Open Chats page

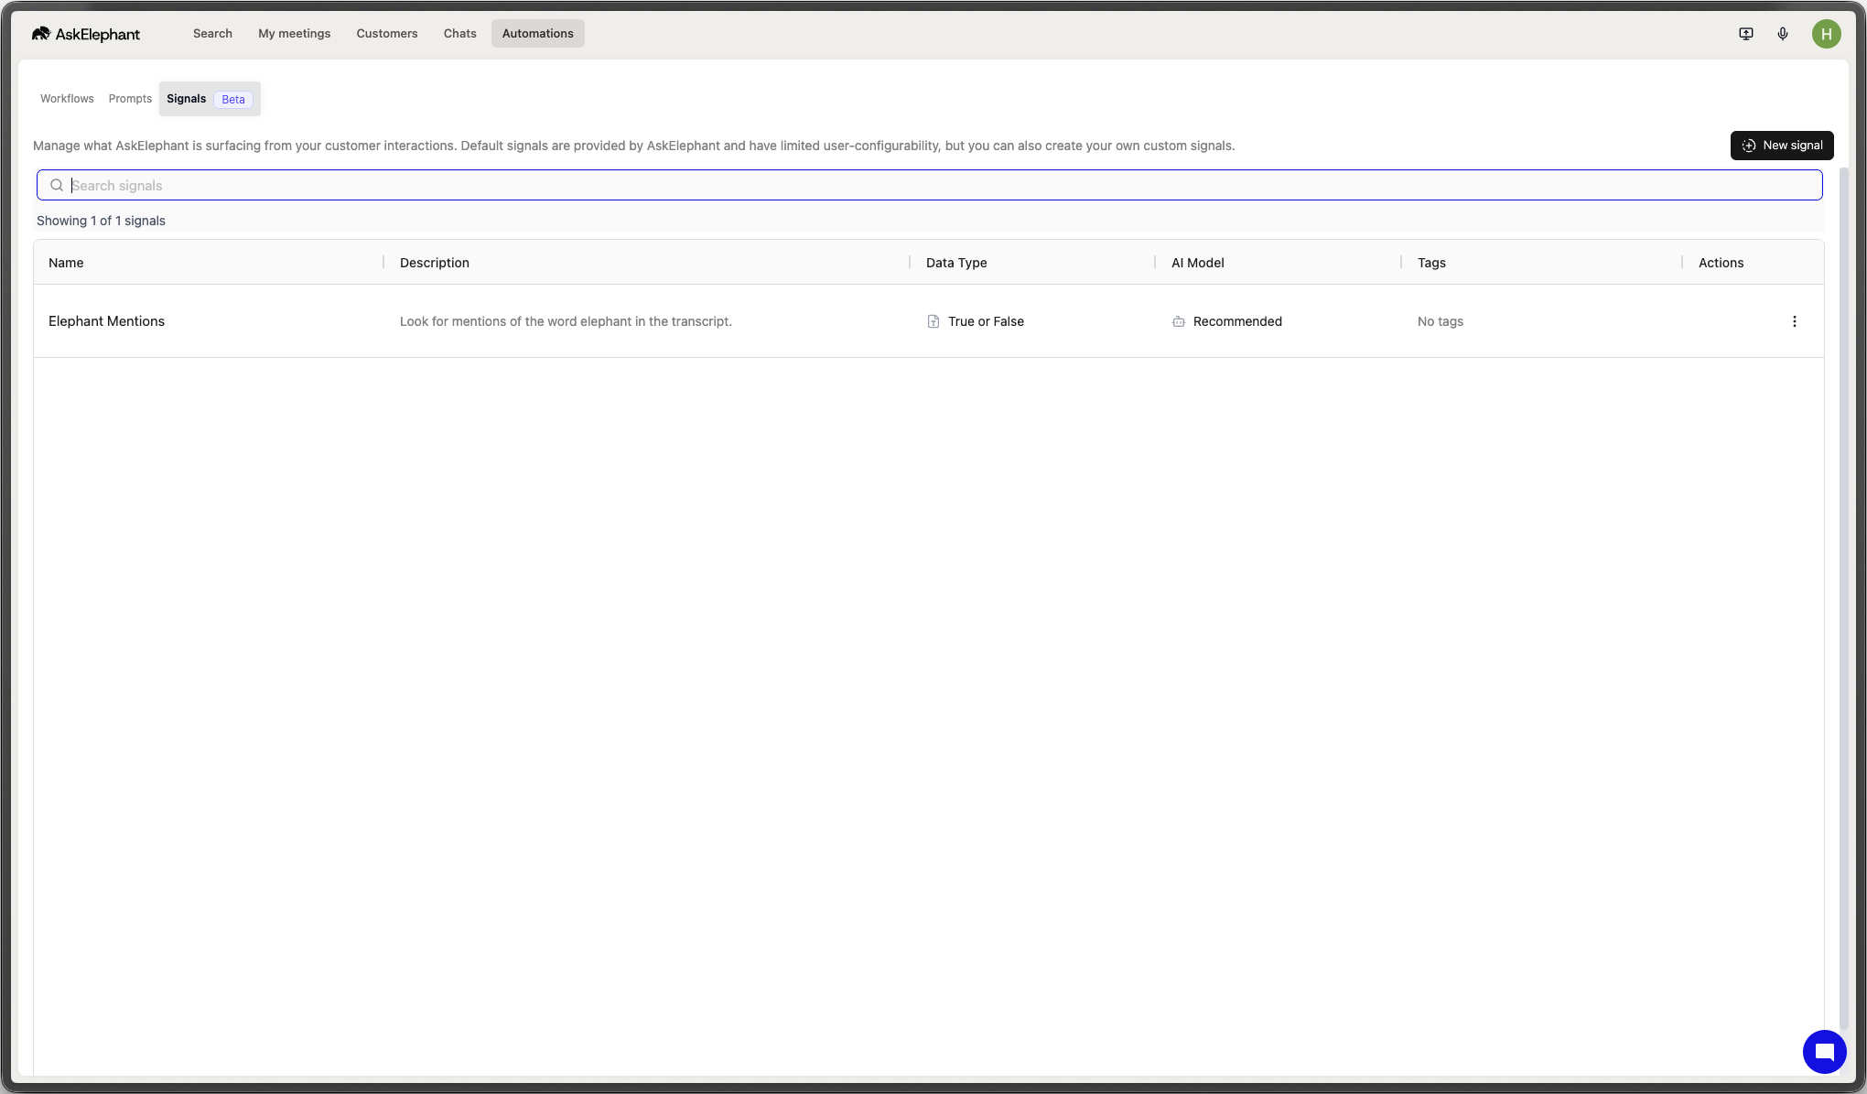tap(459, 34)
